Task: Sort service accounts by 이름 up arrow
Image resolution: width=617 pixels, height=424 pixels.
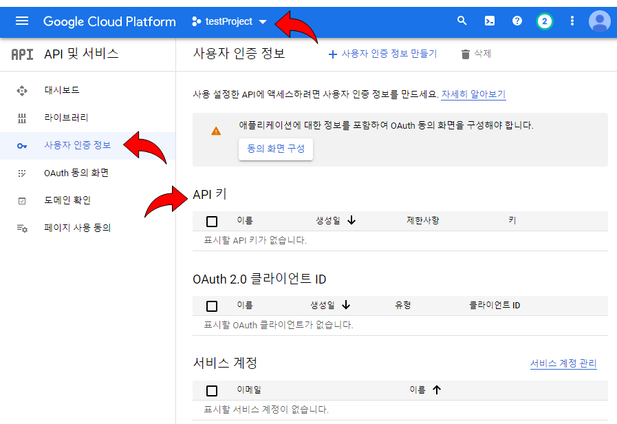Action: (x=437, y=390)
